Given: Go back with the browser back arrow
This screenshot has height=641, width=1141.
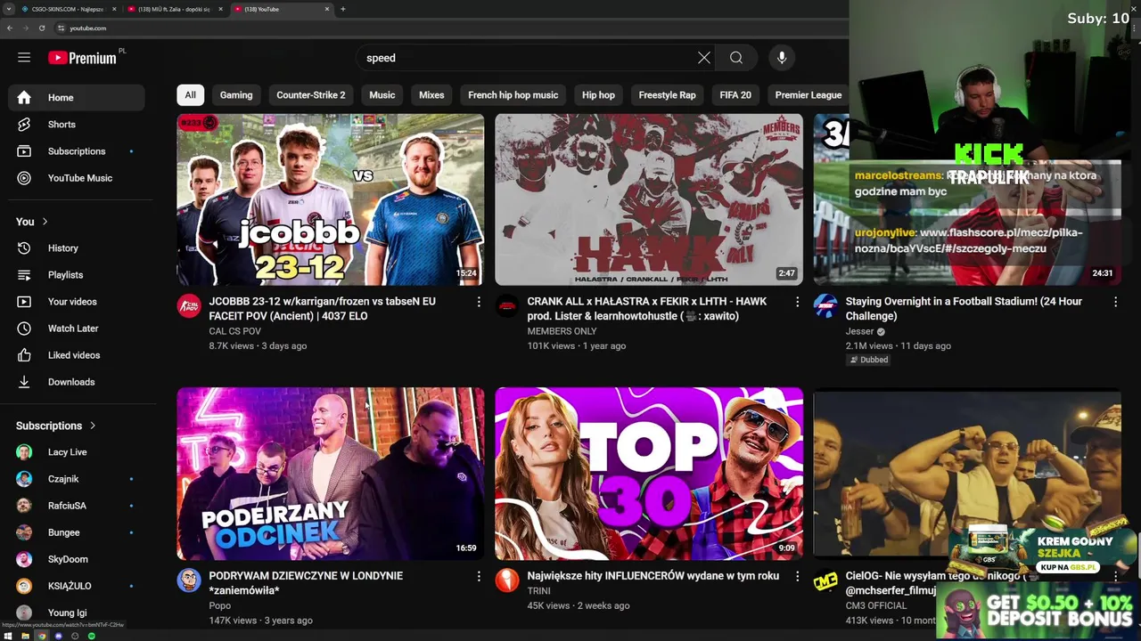Looking at the screenshot, I should click(x=10, y=28).
